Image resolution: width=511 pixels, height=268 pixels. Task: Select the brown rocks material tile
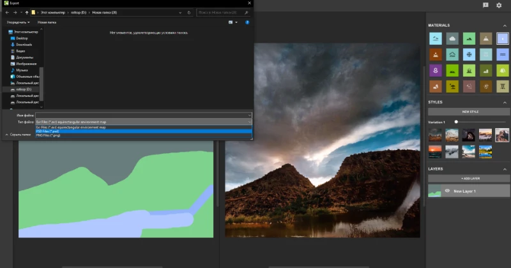tap(436, 86)
